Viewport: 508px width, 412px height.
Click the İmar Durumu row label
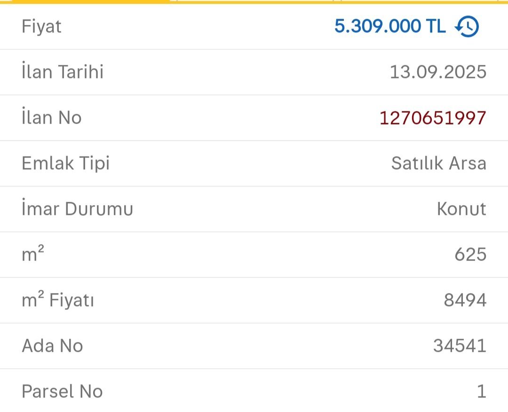(x=77, y=209)
